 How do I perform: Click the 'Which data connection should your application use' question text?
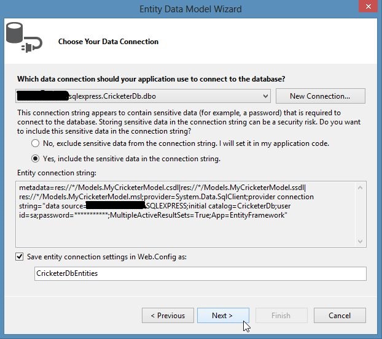150,79
